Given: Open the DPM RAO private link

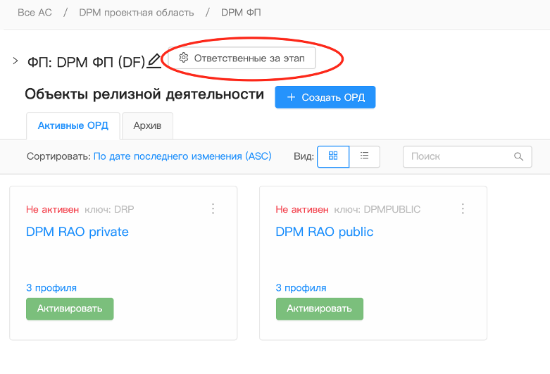Looking at the screenshot, I should tap(77, 232).
